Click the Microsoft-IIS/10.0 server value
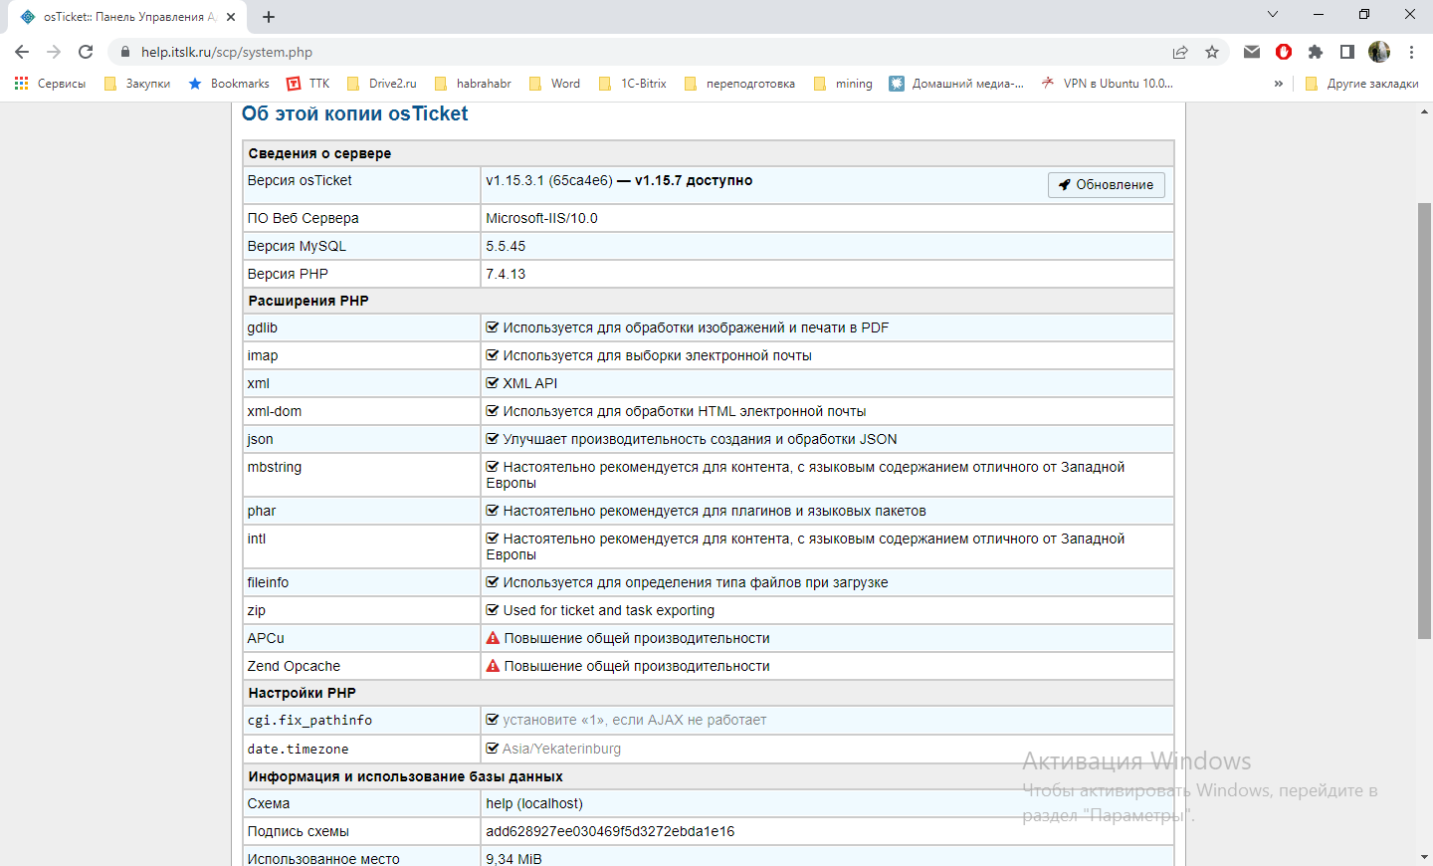This screenshot has width=1433, height=866. 541,218
